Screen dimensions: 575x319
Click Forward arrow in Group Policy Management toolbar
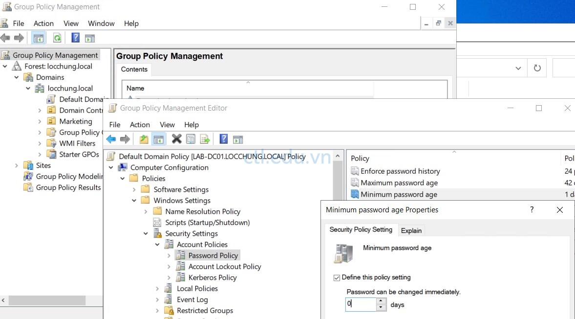coord(19,38)
